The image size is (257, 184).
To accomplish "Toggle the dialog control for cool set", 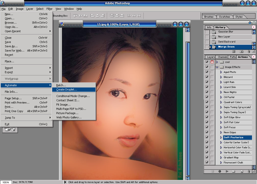I will coord(212,62).
